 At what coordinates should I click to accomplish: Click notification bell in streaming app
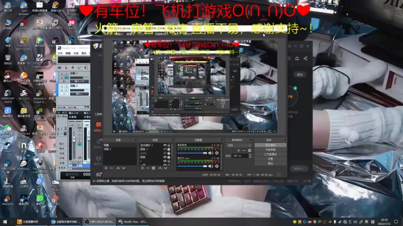(x=297, y=58)
